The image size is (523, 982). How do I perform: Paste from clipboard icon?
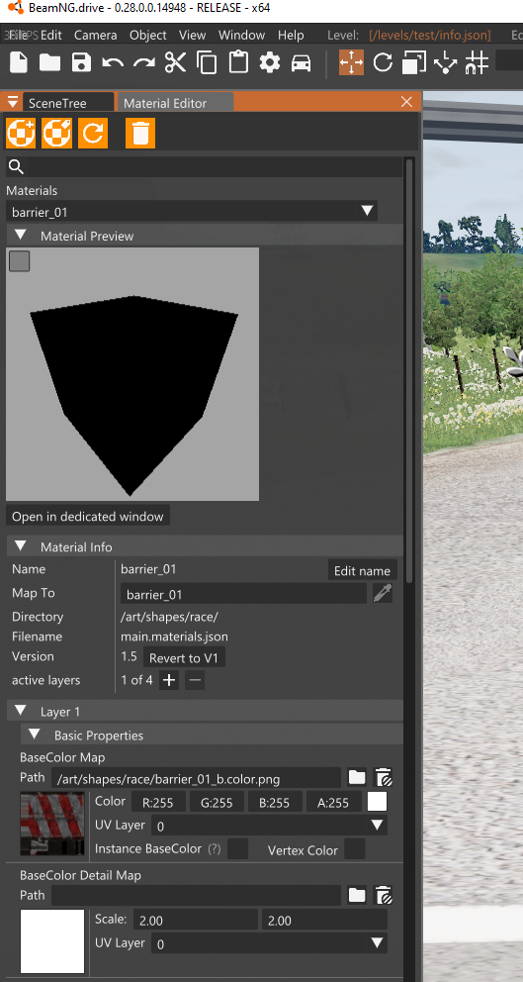[238, 62]
